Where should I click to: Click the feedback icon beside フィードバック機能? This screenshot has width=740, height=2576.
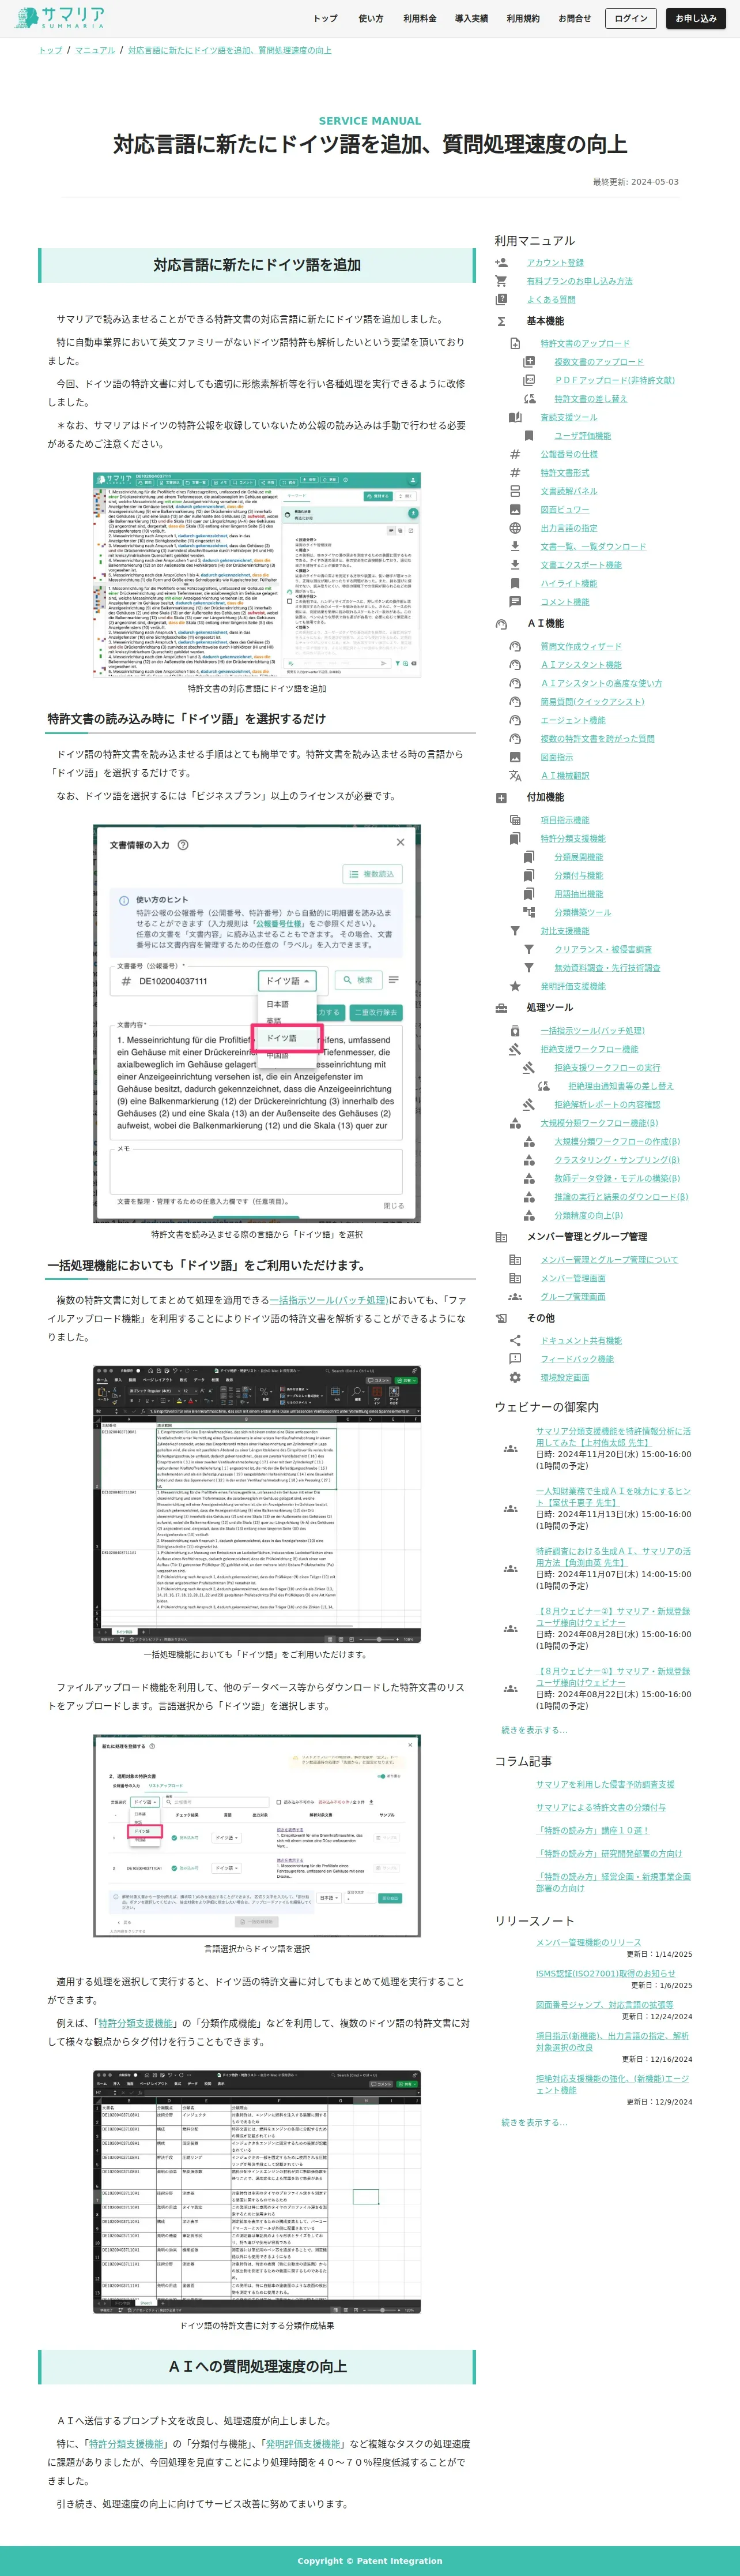coord(515,1359)
